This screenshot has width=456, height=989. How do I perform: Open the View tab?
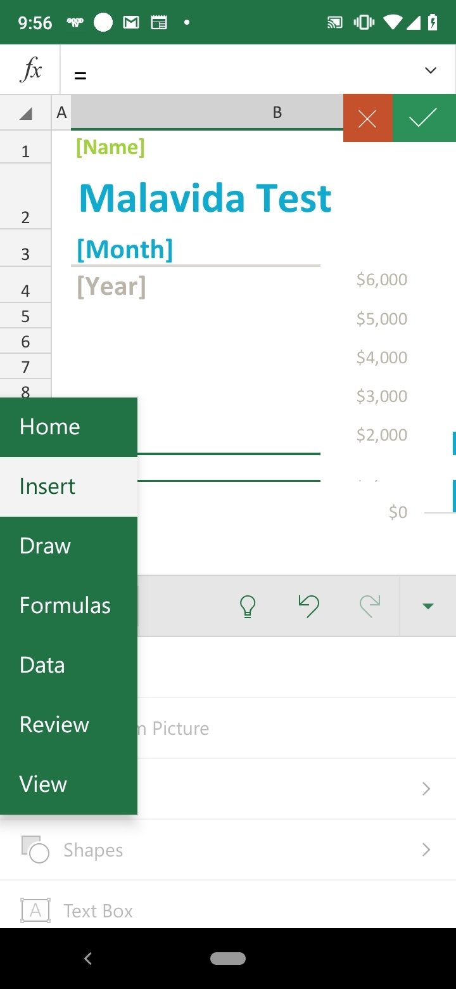[68, 784]
